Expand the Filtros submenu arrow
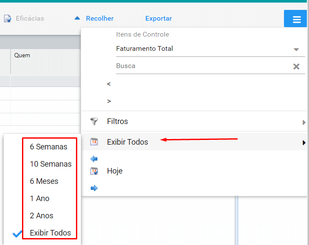Screen dimensions: 309x245 (304, 122)
